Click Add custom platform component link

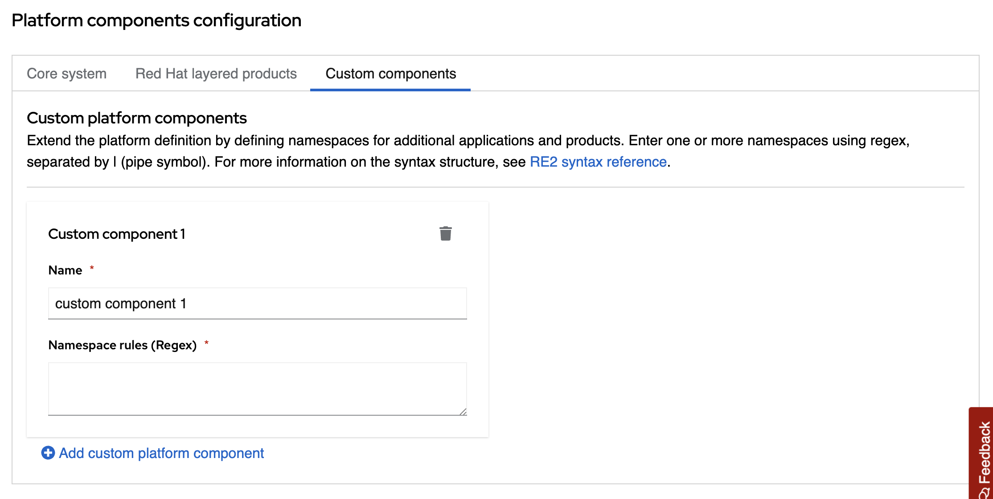161,453
